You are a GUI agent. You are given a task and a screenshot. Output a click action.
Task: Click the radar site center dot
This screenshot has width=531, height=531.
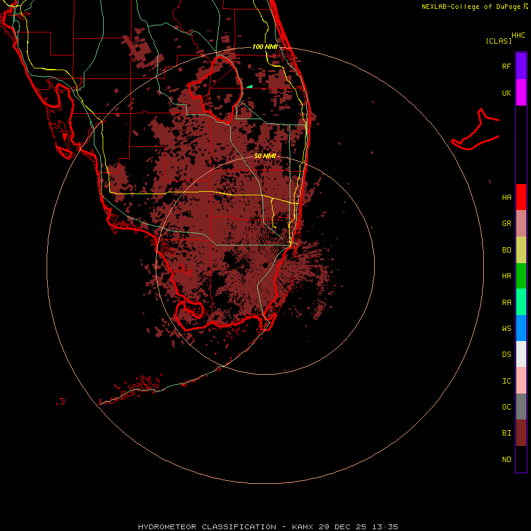click(x=265, y=265)
